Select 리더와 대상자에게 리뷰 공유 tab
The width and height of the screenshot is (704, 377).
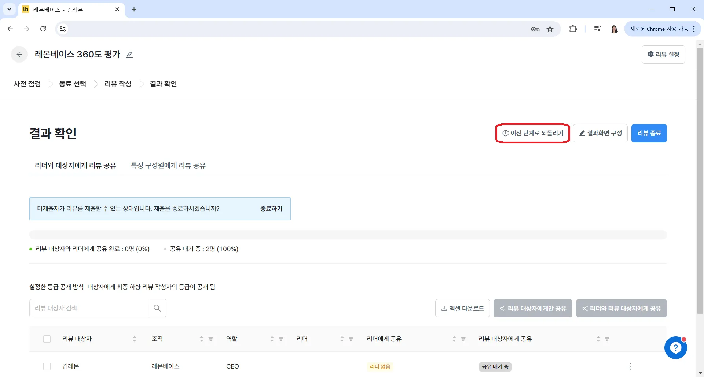point(76,165)
